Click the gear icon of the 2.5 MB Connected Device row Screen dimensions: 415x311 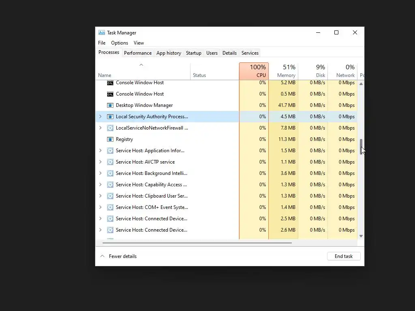[x=110, y=219]
